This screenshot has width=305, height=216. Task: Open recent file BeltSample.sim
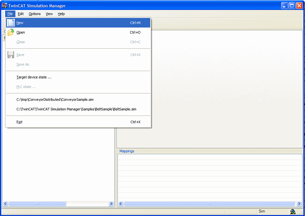(78, 109)
